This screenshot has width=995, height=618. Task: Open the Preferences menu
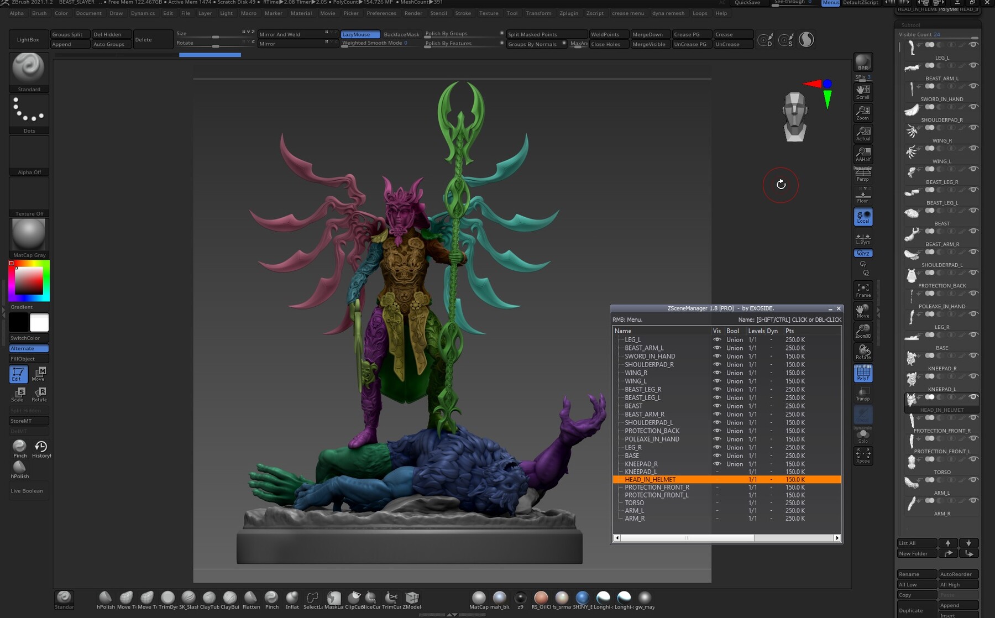pos(382,13)
